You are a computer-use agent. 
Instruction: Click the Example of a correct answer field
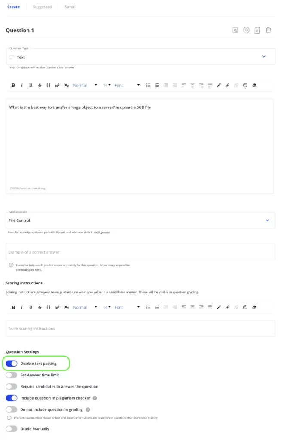pos(140,252)
